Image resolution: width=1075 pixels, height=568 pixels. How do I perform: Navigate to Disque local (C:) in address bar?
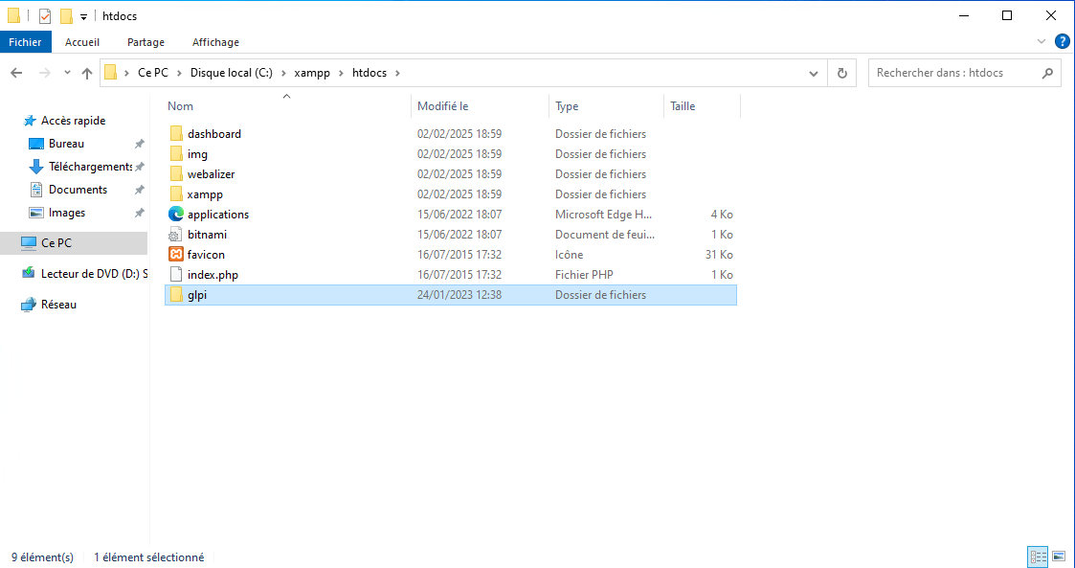232,73
